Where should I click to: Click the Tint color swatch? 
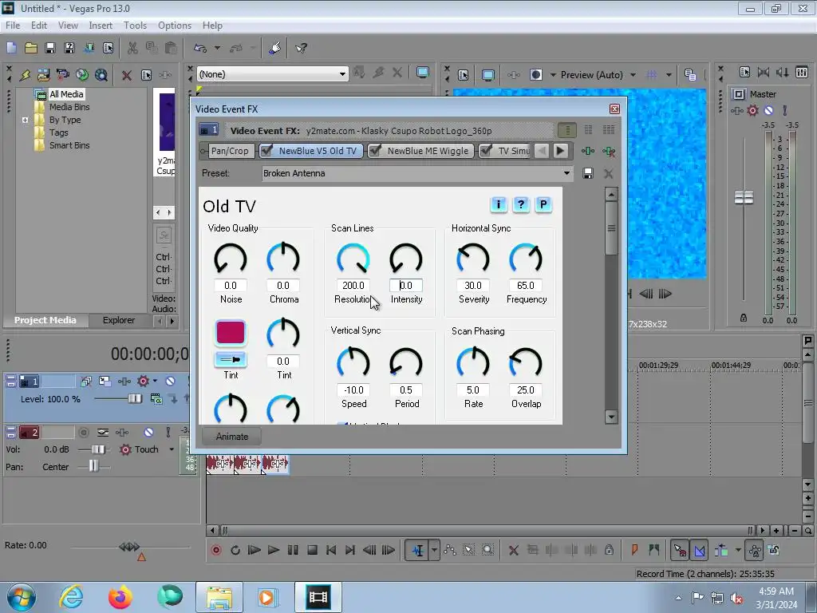tap(231, 333)
